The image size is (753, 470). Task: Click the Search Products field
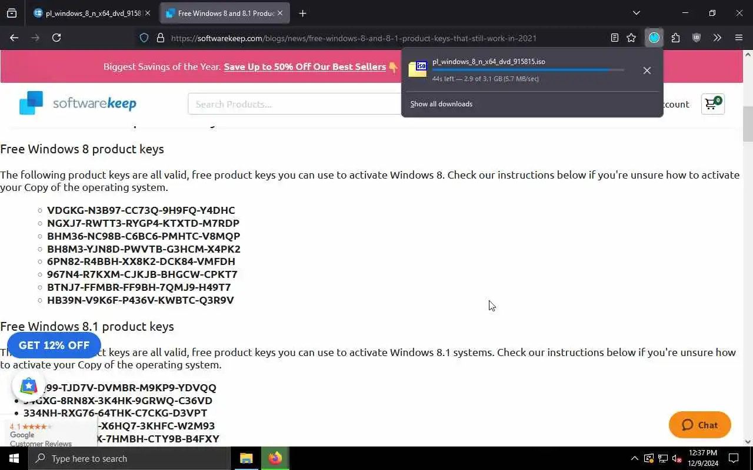[294, 104]
